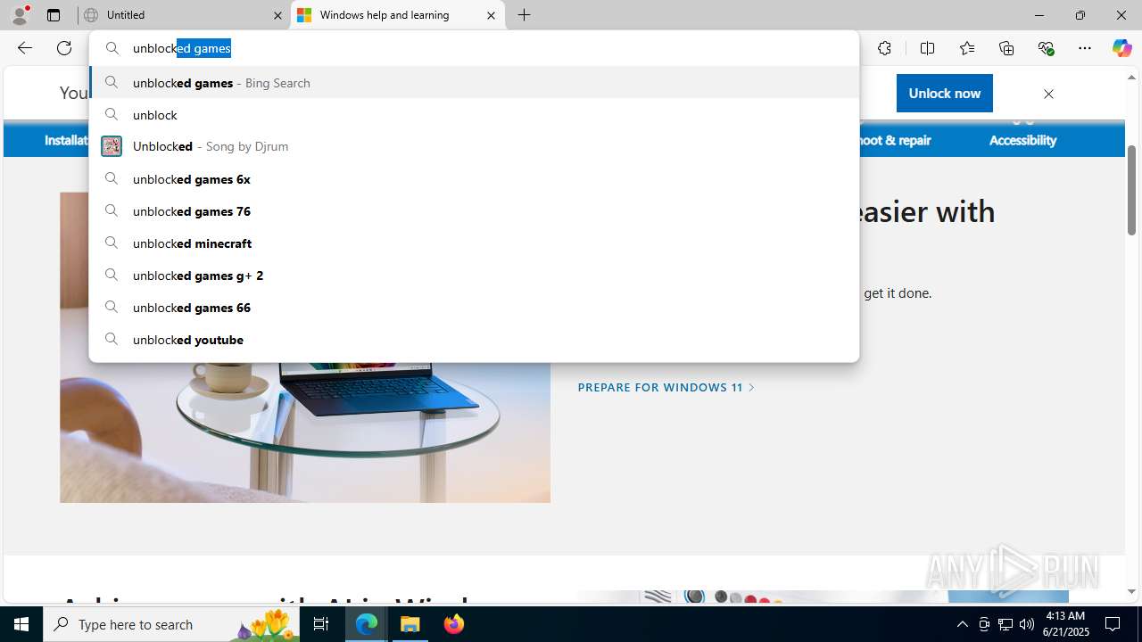Close the Windows help and learning tab
The image size is (1142, 642).
491,15
